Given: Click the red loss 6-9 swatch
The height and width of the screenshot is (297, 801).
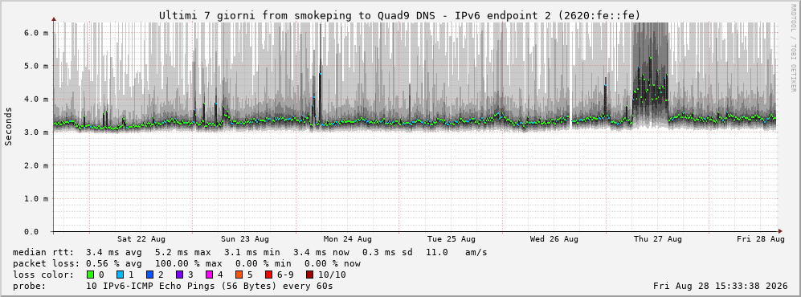Looking at the screenshot, I should point(268,275).
